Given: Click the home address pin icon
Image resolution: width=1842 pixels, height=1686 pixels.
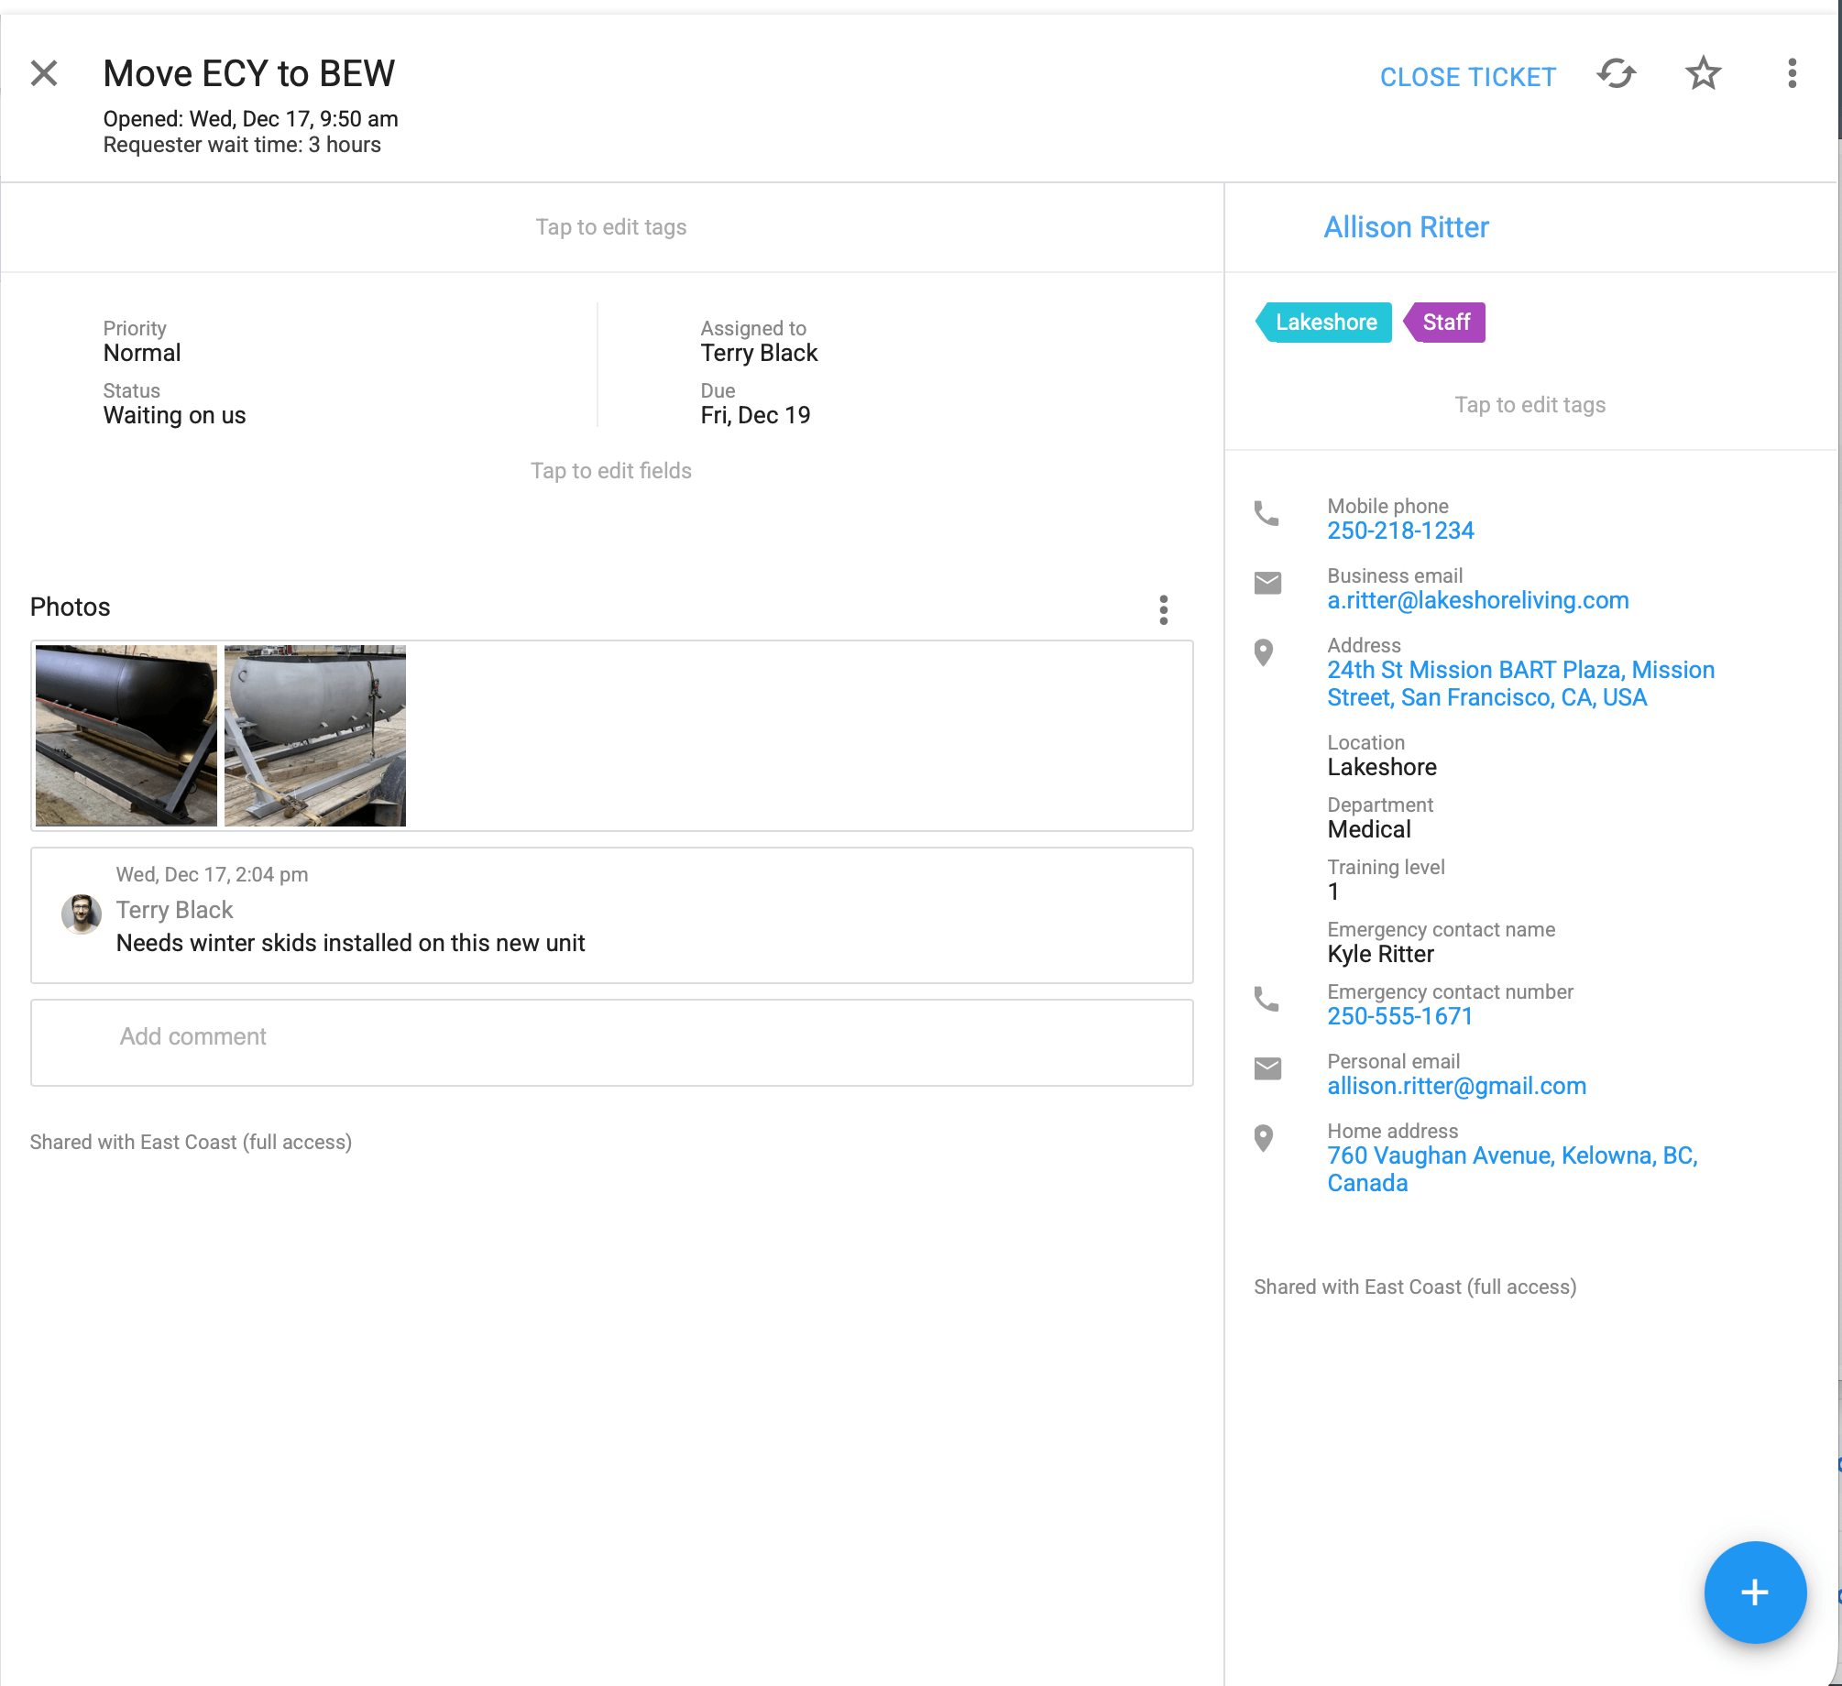Looking at the screenshot, I should click(1264, 1139).
